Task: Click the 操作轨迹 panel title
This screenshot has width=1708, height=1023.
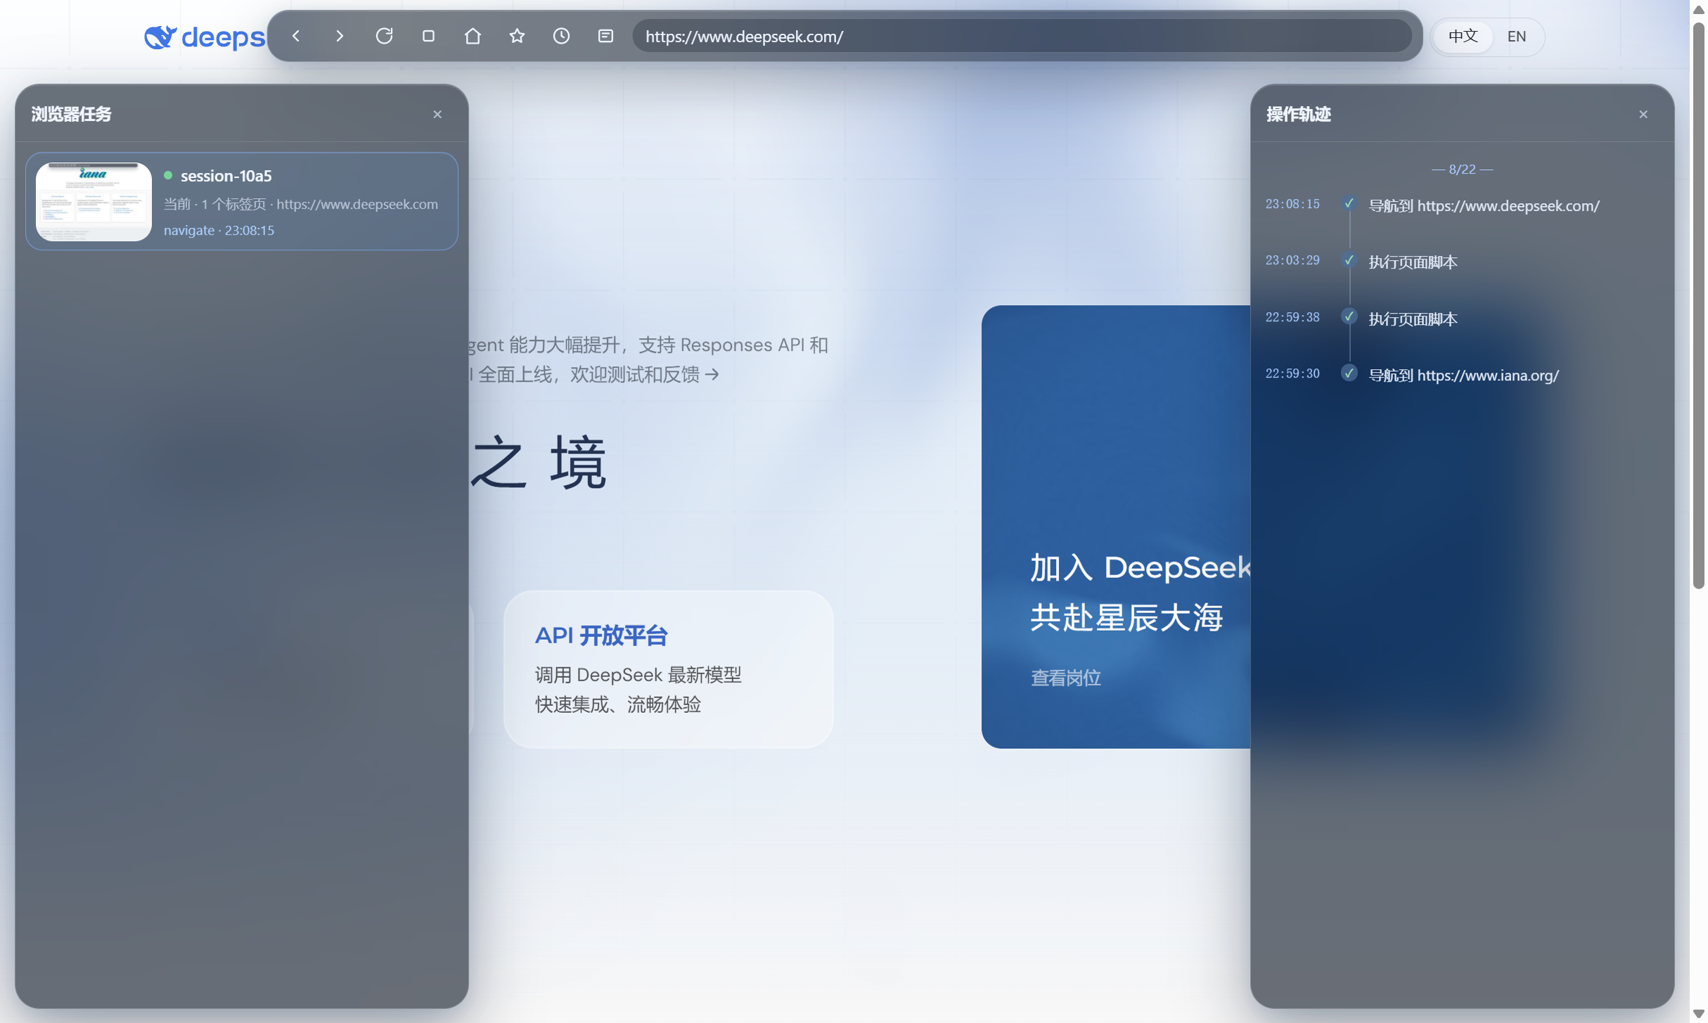Action: tap(1298, 114)
